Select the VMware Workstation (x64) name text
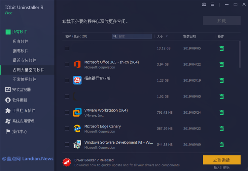The image size is (248, 171). click(x=106, y=110)
